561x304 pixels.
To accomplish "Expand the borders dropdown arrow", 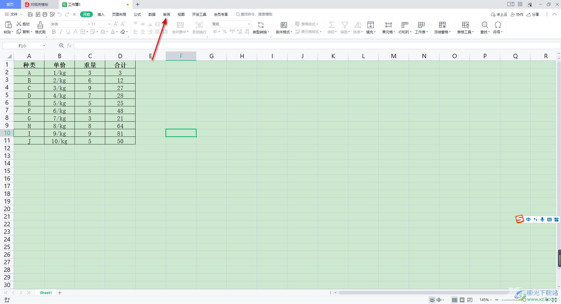I will coord(87,32).
